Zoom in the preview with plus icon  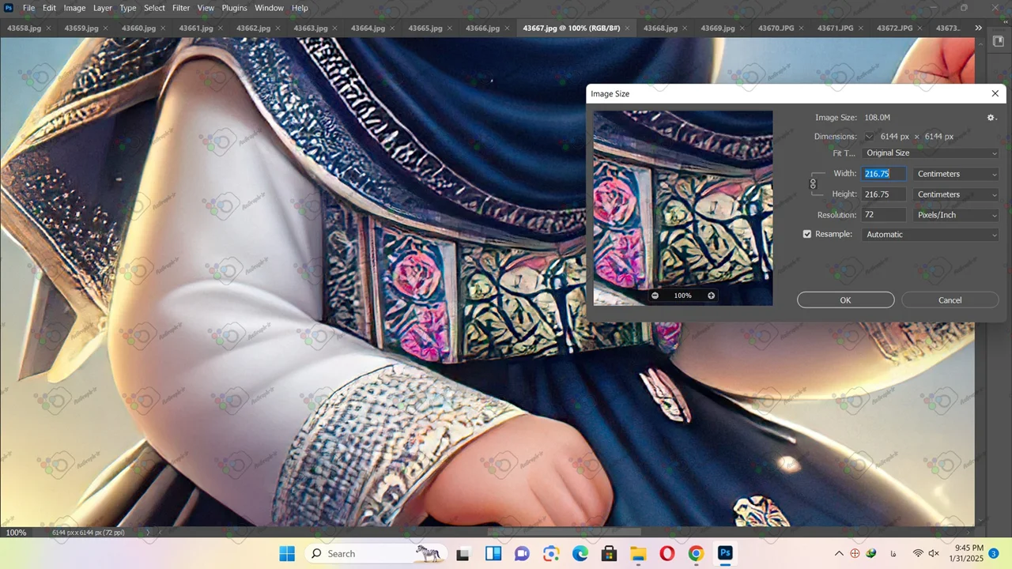711,296
